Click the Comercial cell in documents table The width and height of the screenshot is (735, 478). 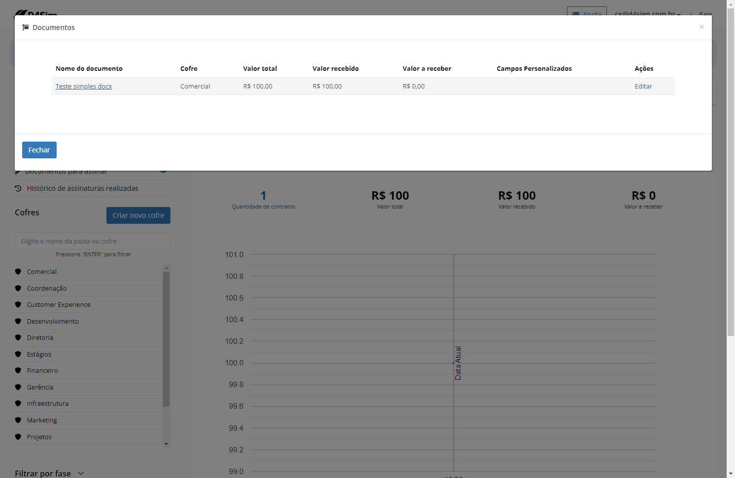tap(195, 86)
